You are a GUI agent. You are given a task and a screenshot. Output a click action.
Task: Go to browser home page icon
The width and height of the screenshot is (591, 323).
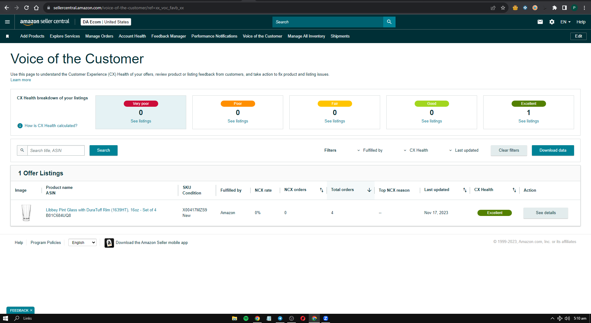point(36,8)
